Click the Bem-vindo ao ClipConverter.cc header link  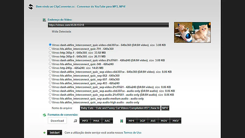click(x=81, y=6)
